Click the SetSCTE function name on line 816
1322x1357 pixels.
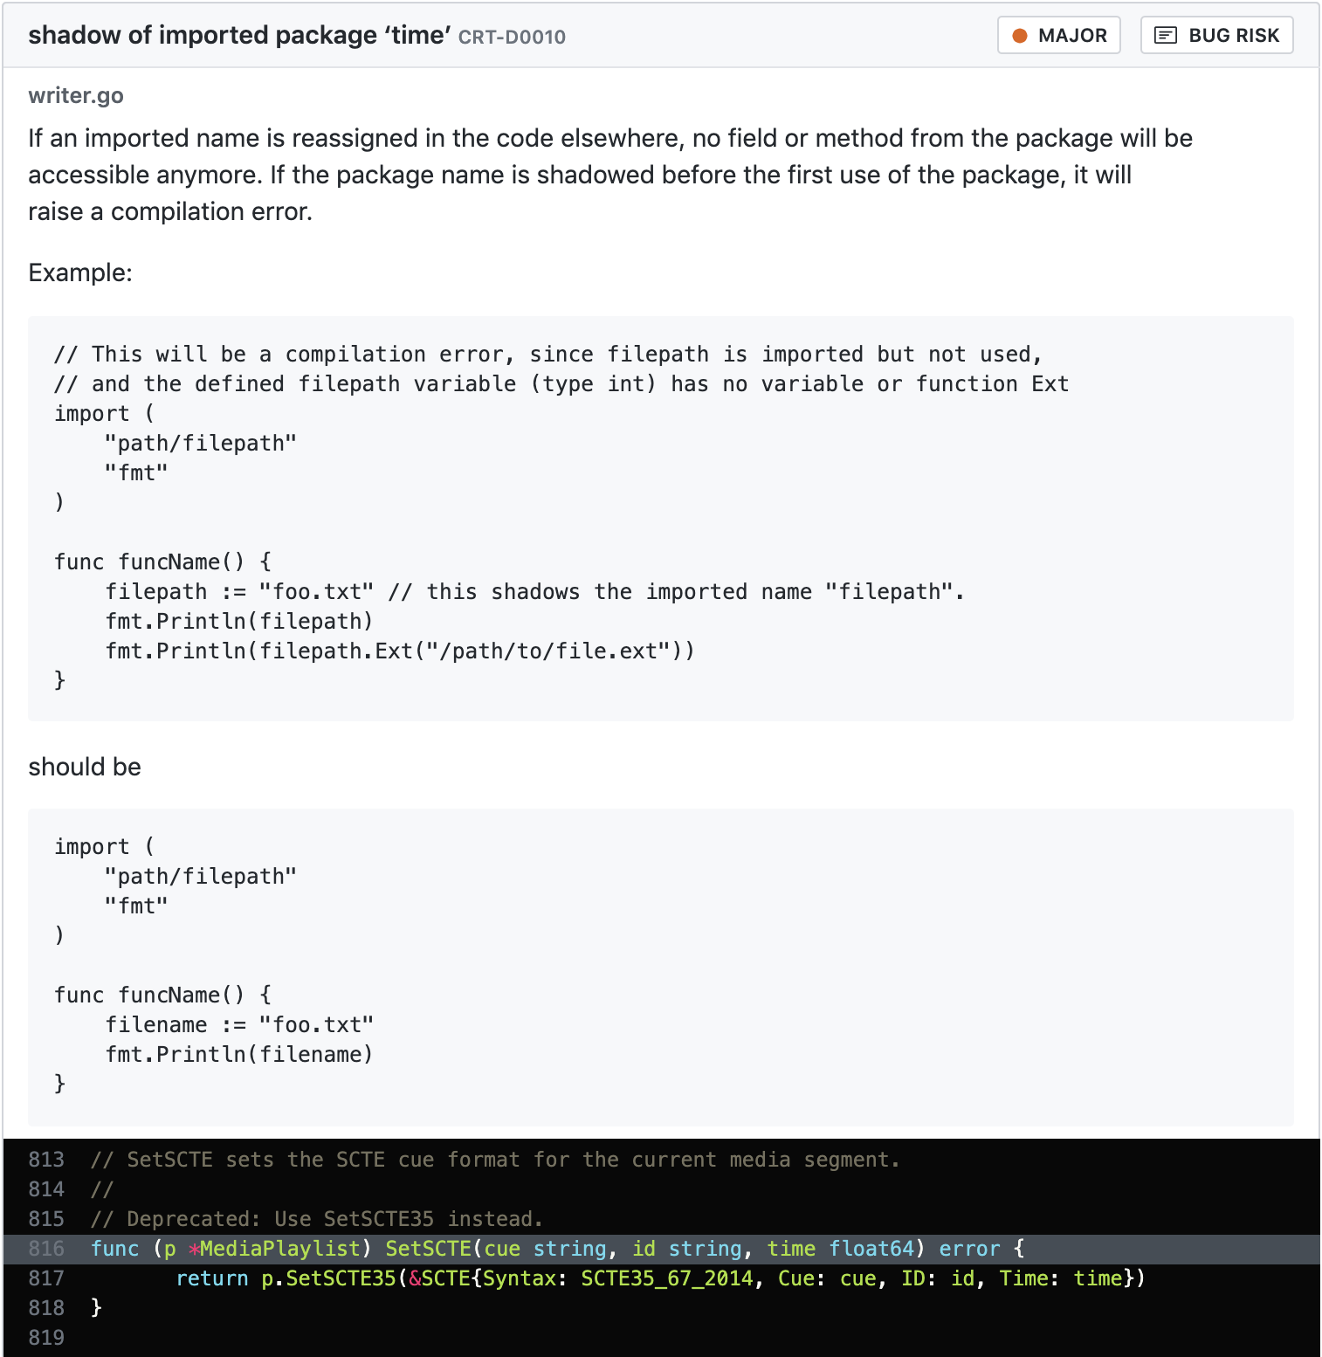[428, 1249]
